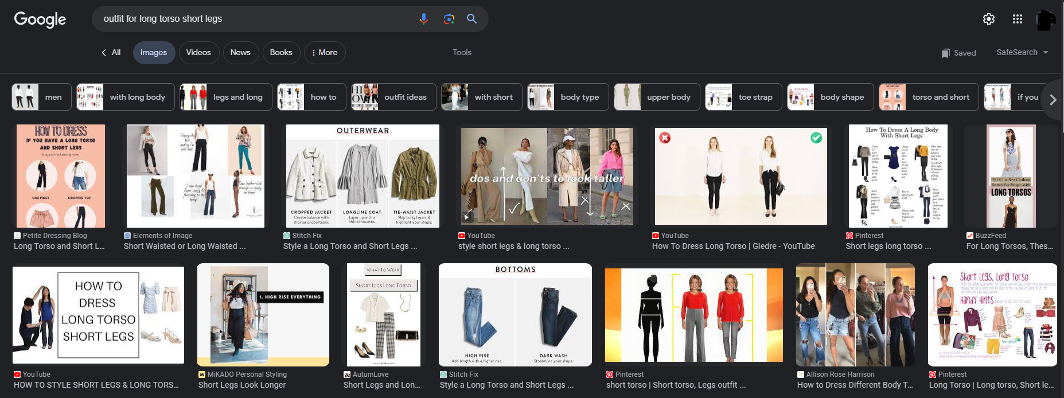Open the Google apps grid

tap(1018, 19)
